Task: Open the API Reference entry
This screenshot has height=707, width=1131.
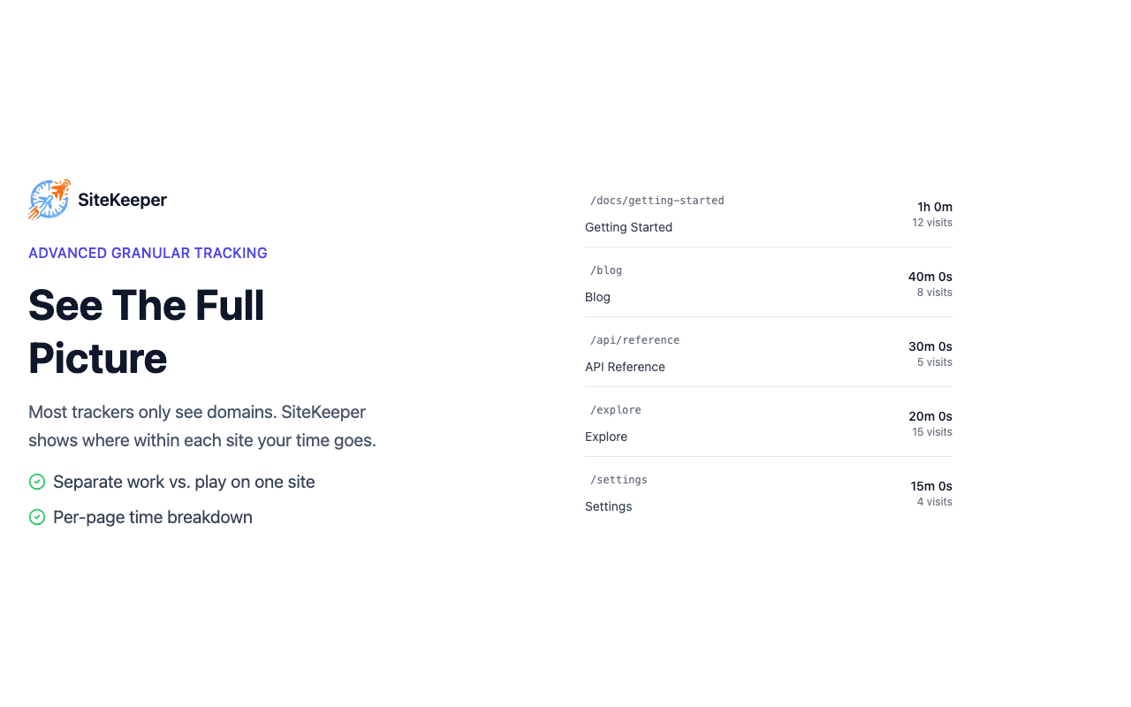Action: click(625, 367)
